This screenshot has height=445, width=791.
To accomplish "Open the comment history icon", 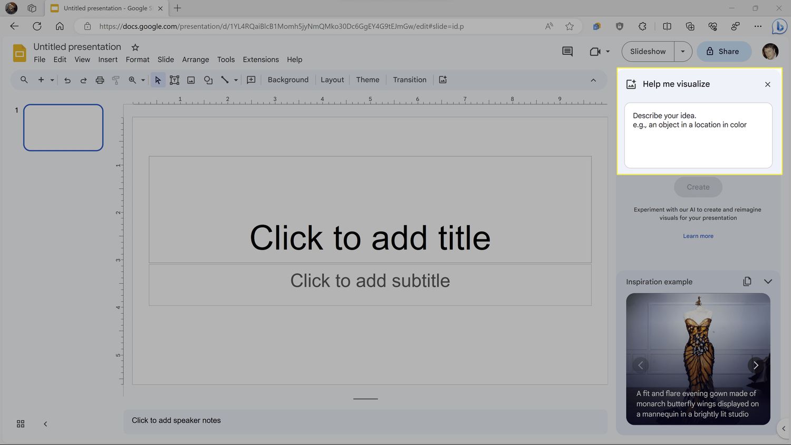I will [567, 52].
